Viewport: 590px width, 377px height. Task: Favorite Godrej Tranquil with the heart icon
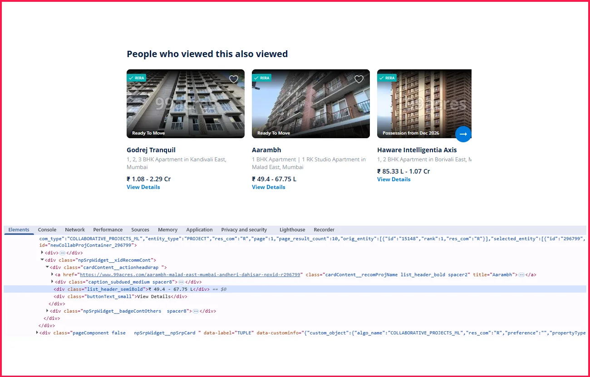pos(233,79)
